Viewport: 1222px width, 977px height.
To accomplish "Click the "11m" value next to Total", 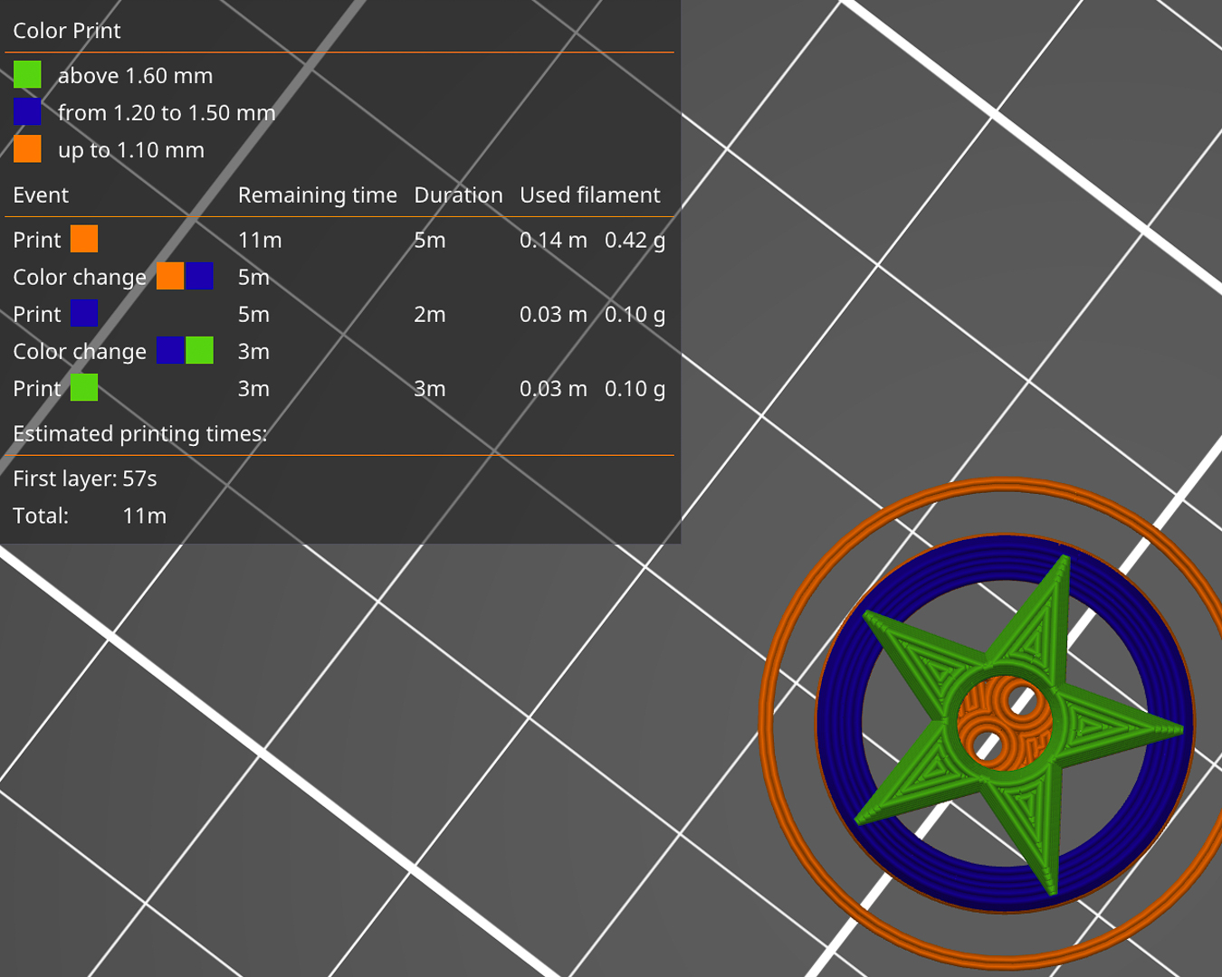I will pos(145,516).
